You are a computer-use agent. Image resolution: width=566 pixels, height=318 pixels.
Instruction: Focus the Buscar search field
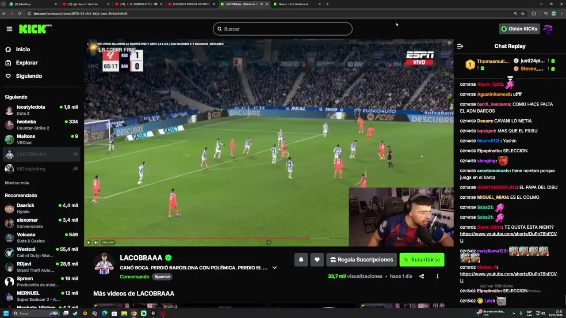click(x=283, y=29)
